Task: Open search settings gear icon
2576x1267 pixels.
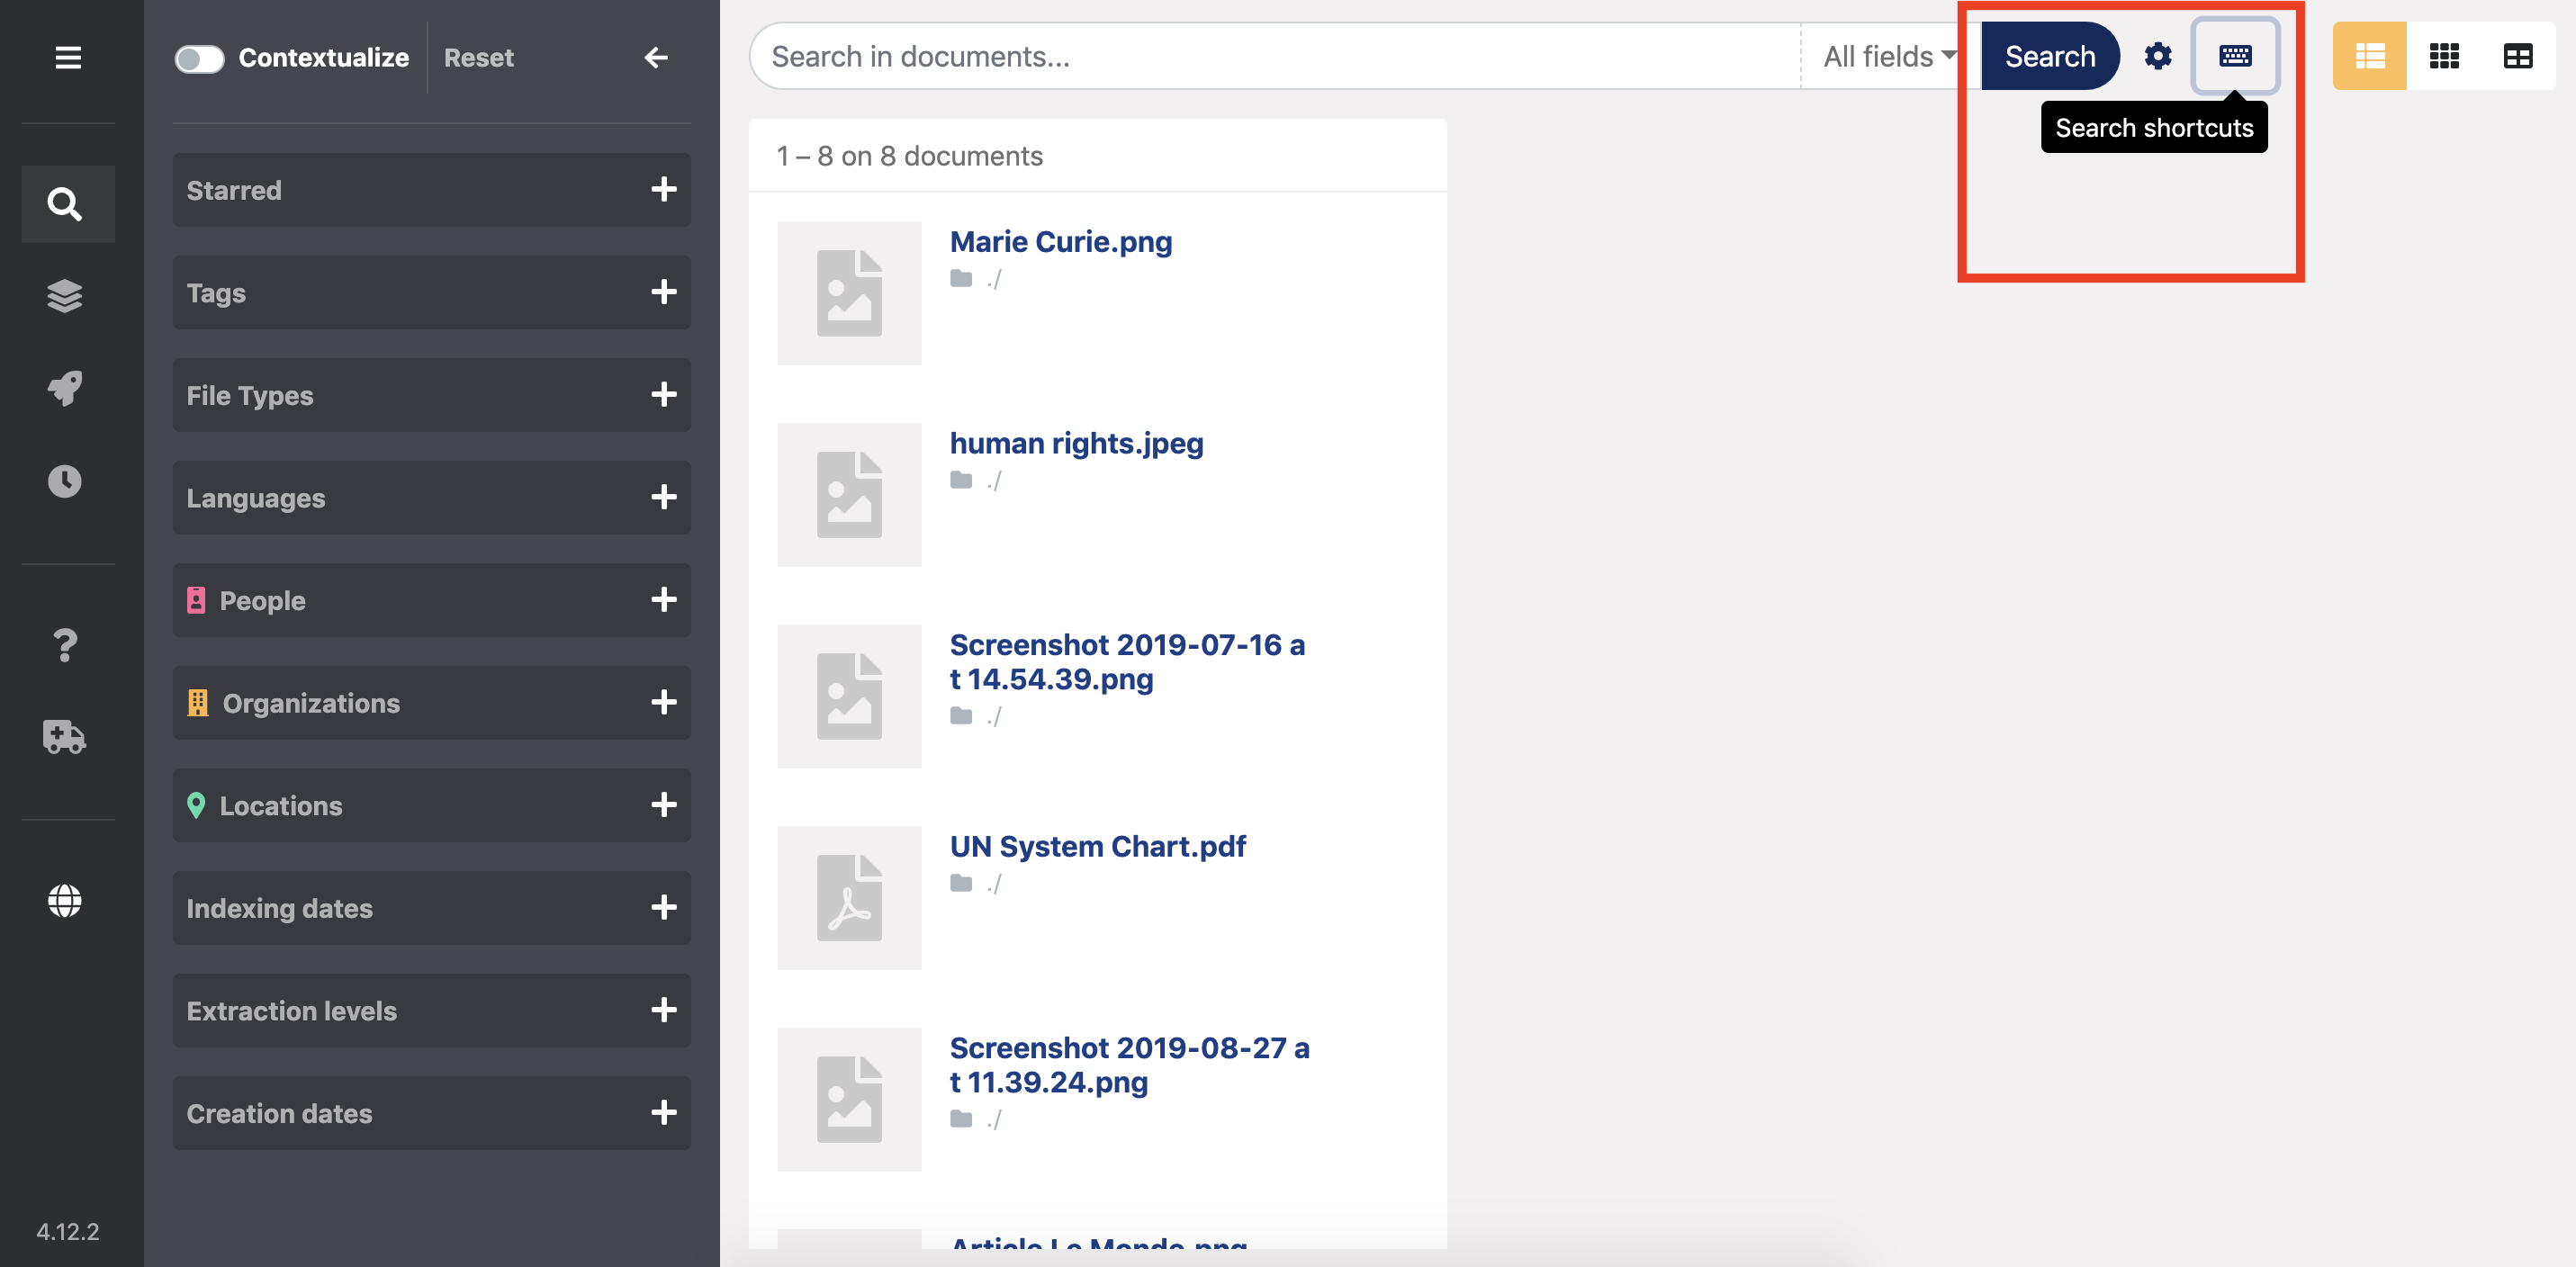Action: [2158, 56]
